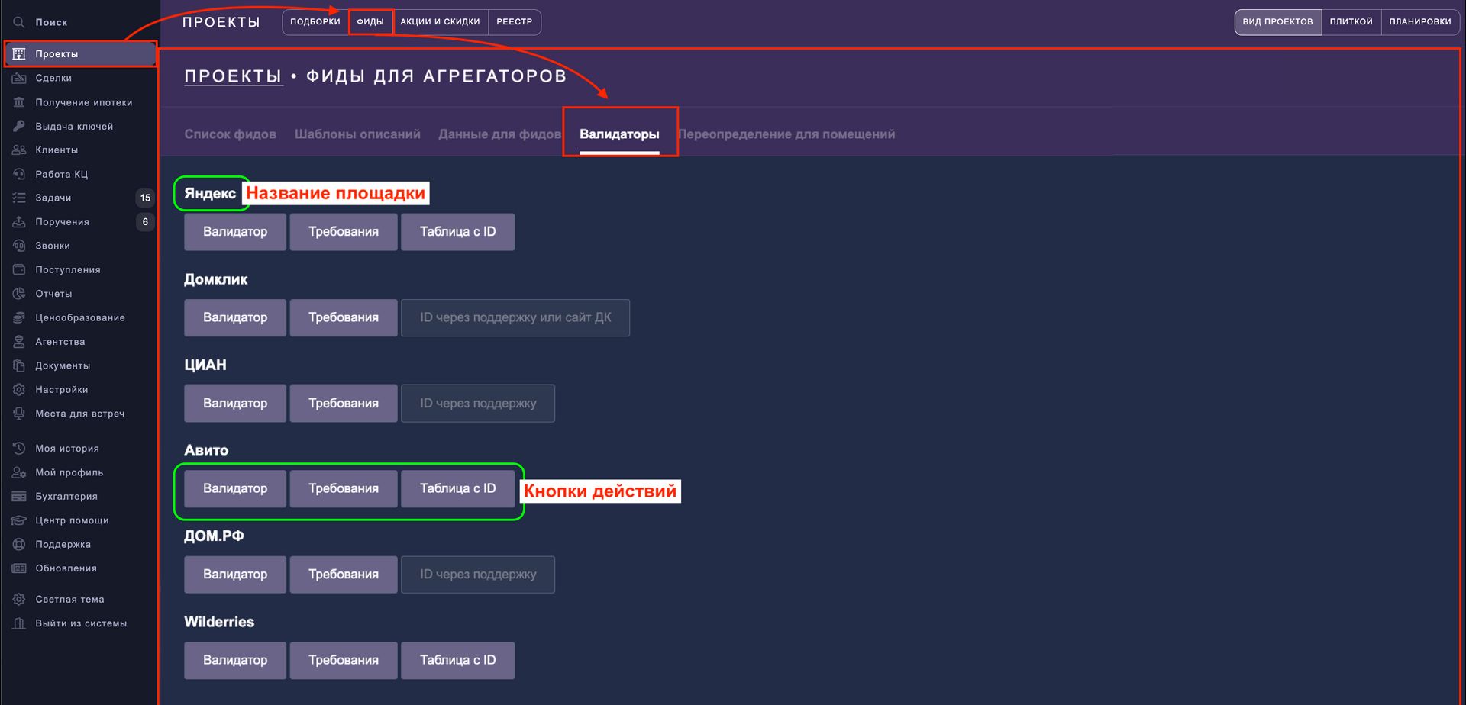Click the search magnifier icon in sidebar
The image size is (1466, 705).
point(19,22)
